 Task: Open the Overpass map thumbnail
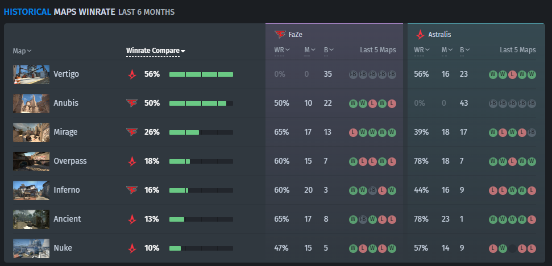pyautogui.click(x=31, y=161)
